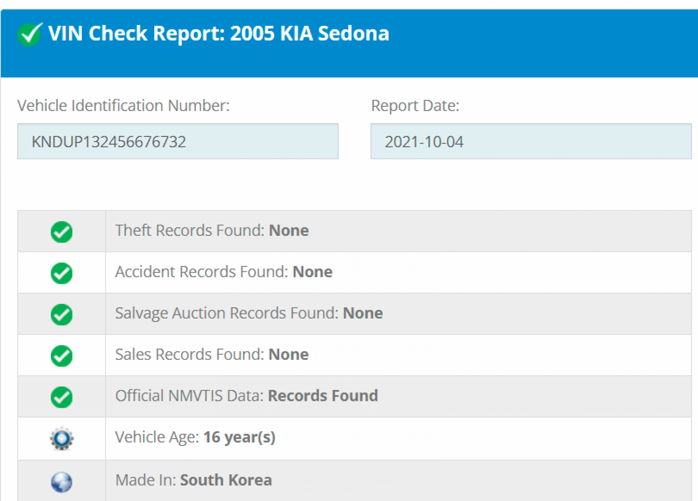The height and width of the screenshot is (501, 698).
Task: Select the Accident Records Found row text
Action: pyautogui.click(x=224, y=272)
